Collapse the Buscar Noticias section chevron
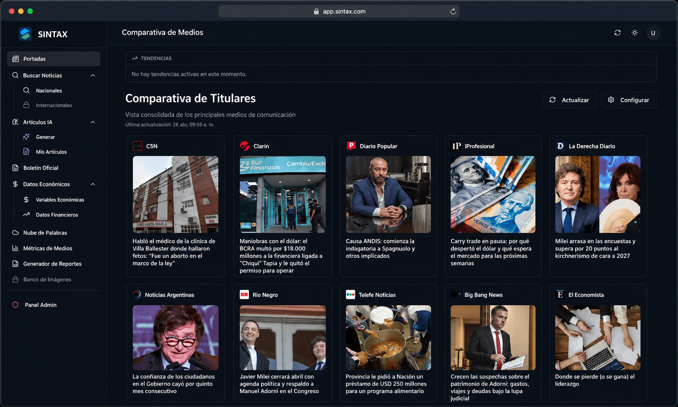Image resolution: width=678 pixels, height=407 pixels. (93, 75)
